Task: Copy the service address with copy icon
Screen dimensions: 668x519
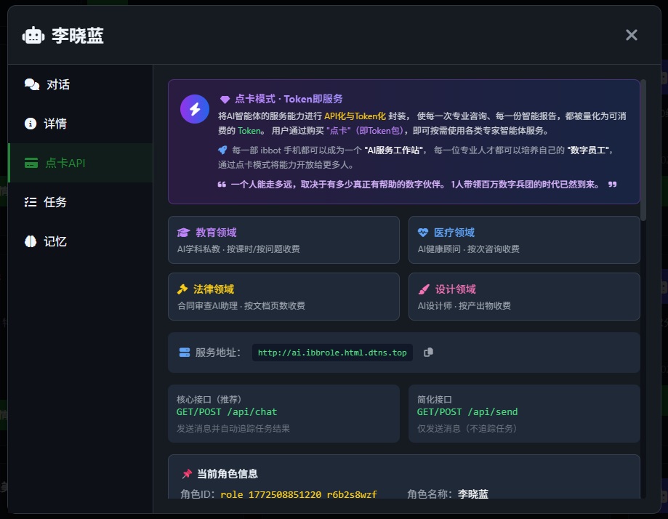Action: 428,353
